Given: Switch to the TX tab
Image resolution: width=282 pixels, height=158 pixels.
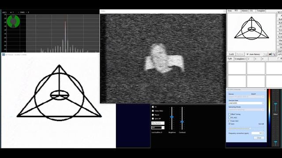Looking at the screenshot, I should tap(252, 11).
